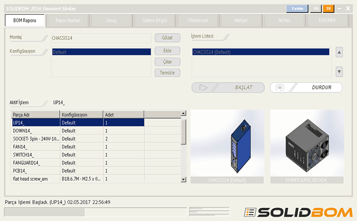Click parts table scrollbar down arrow
357x221 pixels.
coord(183,180)
